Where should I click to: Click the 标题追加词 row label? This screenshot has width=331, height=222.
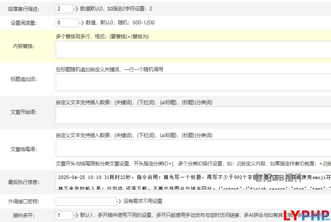pyautogui.click(x=24, y=79)
